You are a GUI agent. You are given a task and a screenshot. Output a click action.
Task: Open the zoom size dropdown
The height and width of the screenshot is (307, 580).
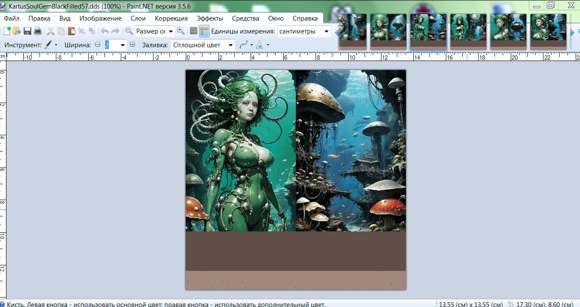[x=171, y=31]
